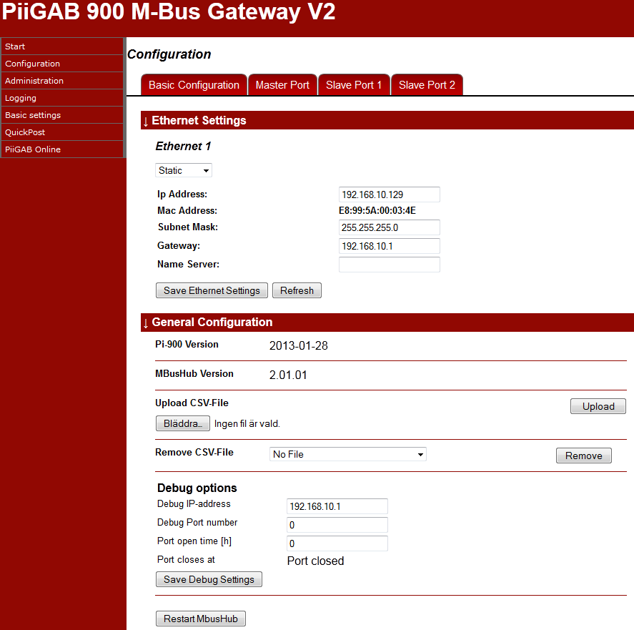The height and width of the screenshot is (630, 634).
Task: Open PiiGAB Online sidebar link
Action: click(x=62, y=149)
